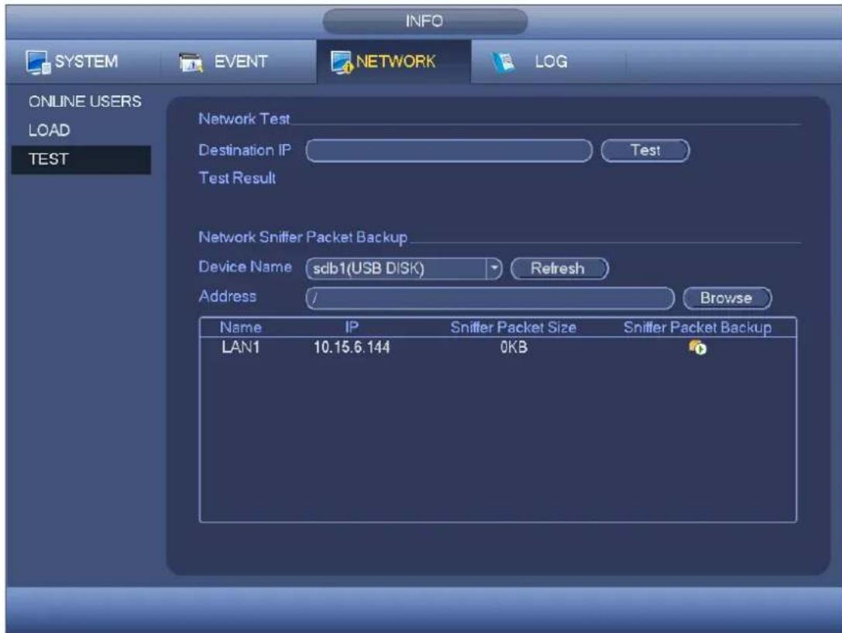Click the Test button
842x633 pixels.
click(645, 150)
